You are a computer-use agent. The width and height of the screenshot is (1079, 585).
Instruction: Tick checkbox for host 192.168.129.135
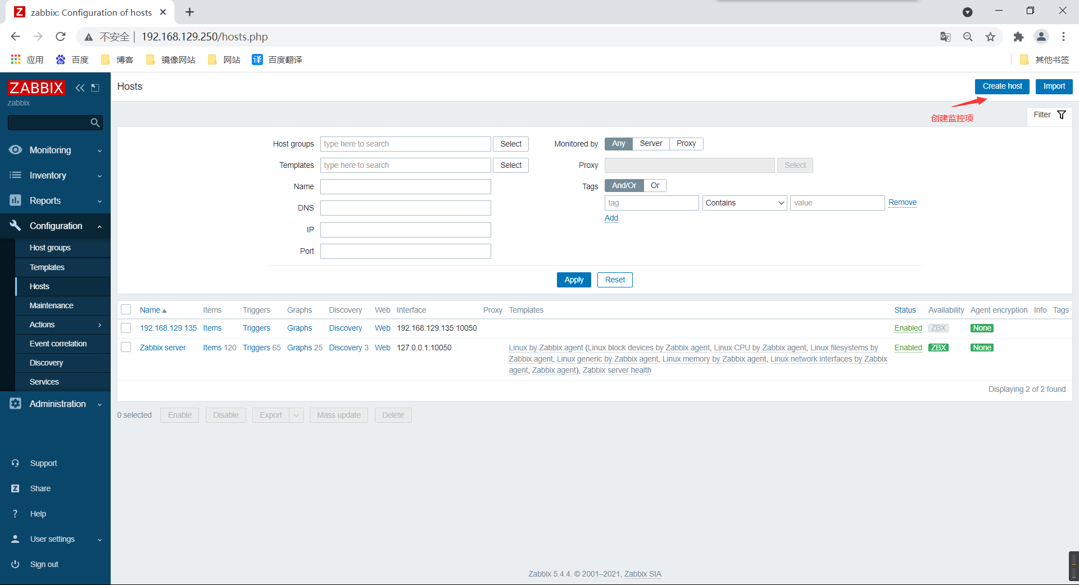(126, 328)
